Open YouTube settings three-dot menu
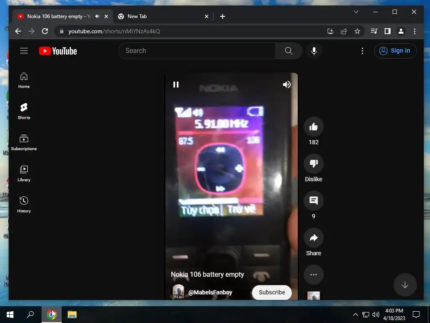Screen dimensions: 430x323 362,51
